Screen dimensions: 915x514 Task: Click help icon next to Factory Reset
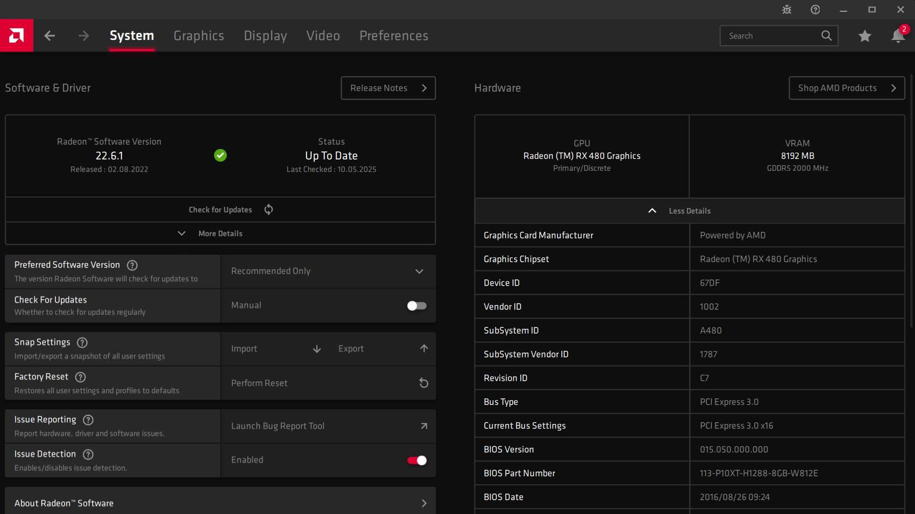(81, 377)
